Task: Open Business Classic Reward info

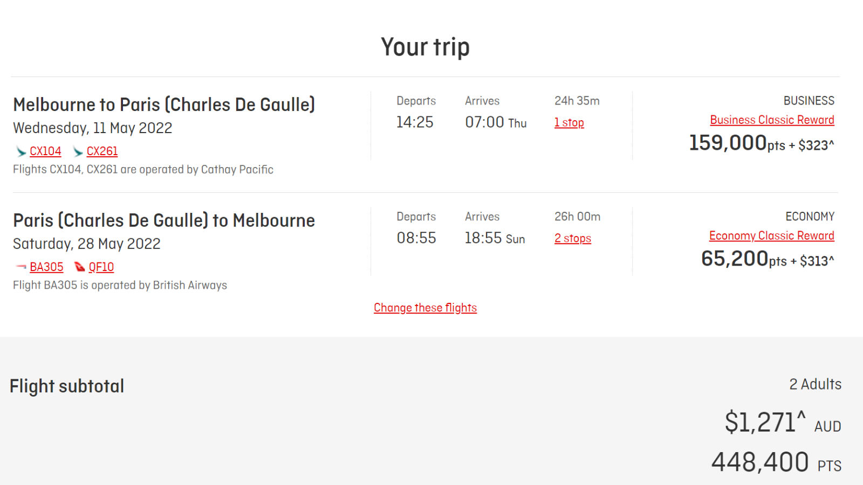Action: [x=772, y=120]
